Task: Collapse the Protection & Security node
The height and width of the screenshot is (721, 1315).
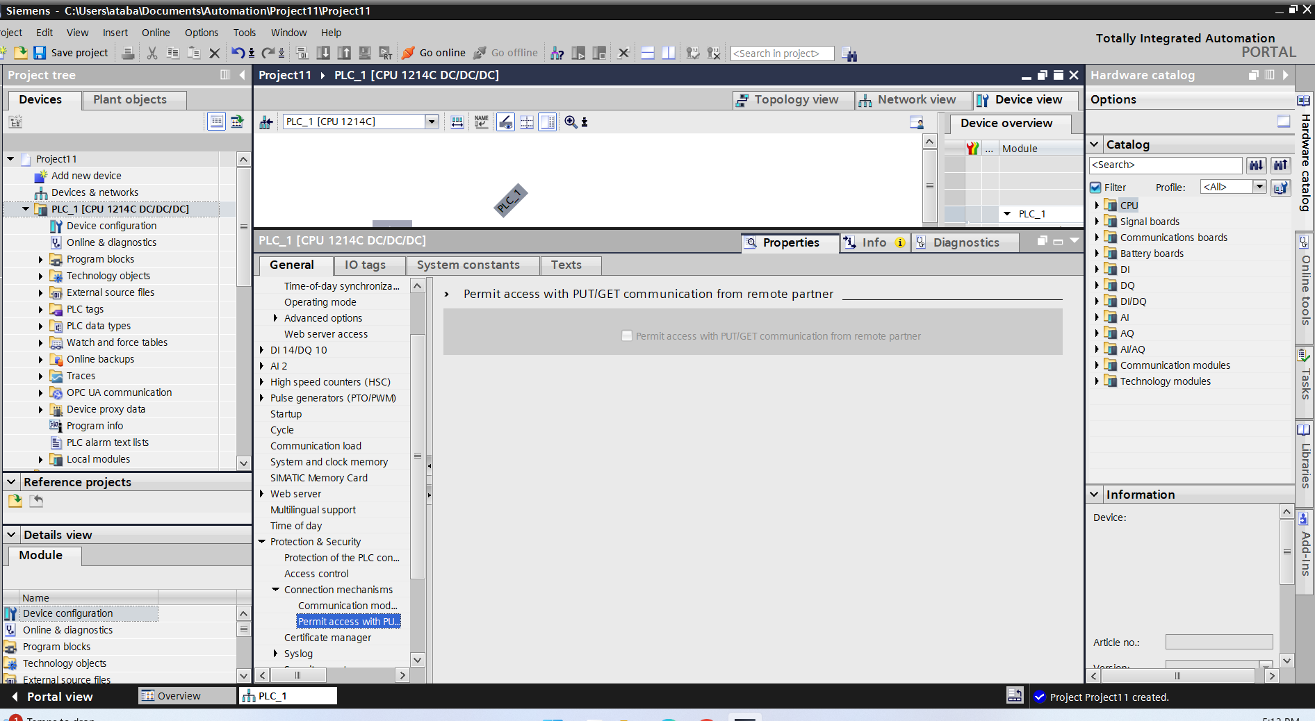Action: coord(261,542)
